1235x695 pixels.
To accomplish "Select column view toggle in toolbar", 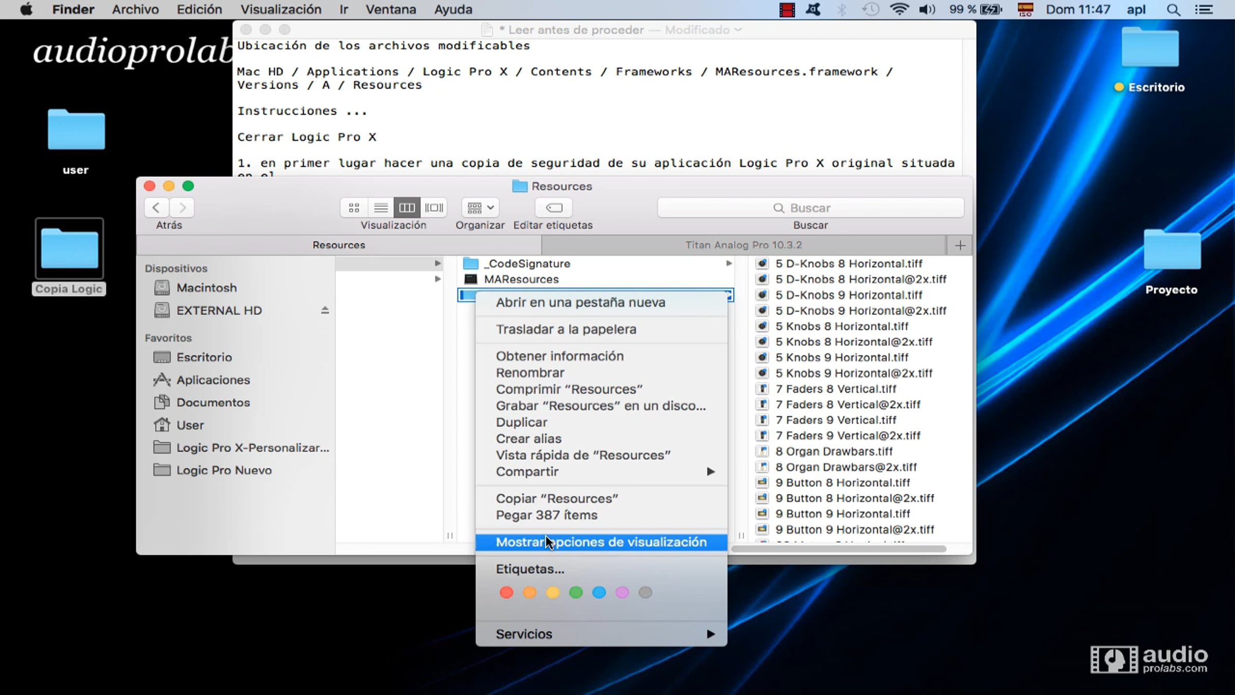I will [x=407, y=207].
